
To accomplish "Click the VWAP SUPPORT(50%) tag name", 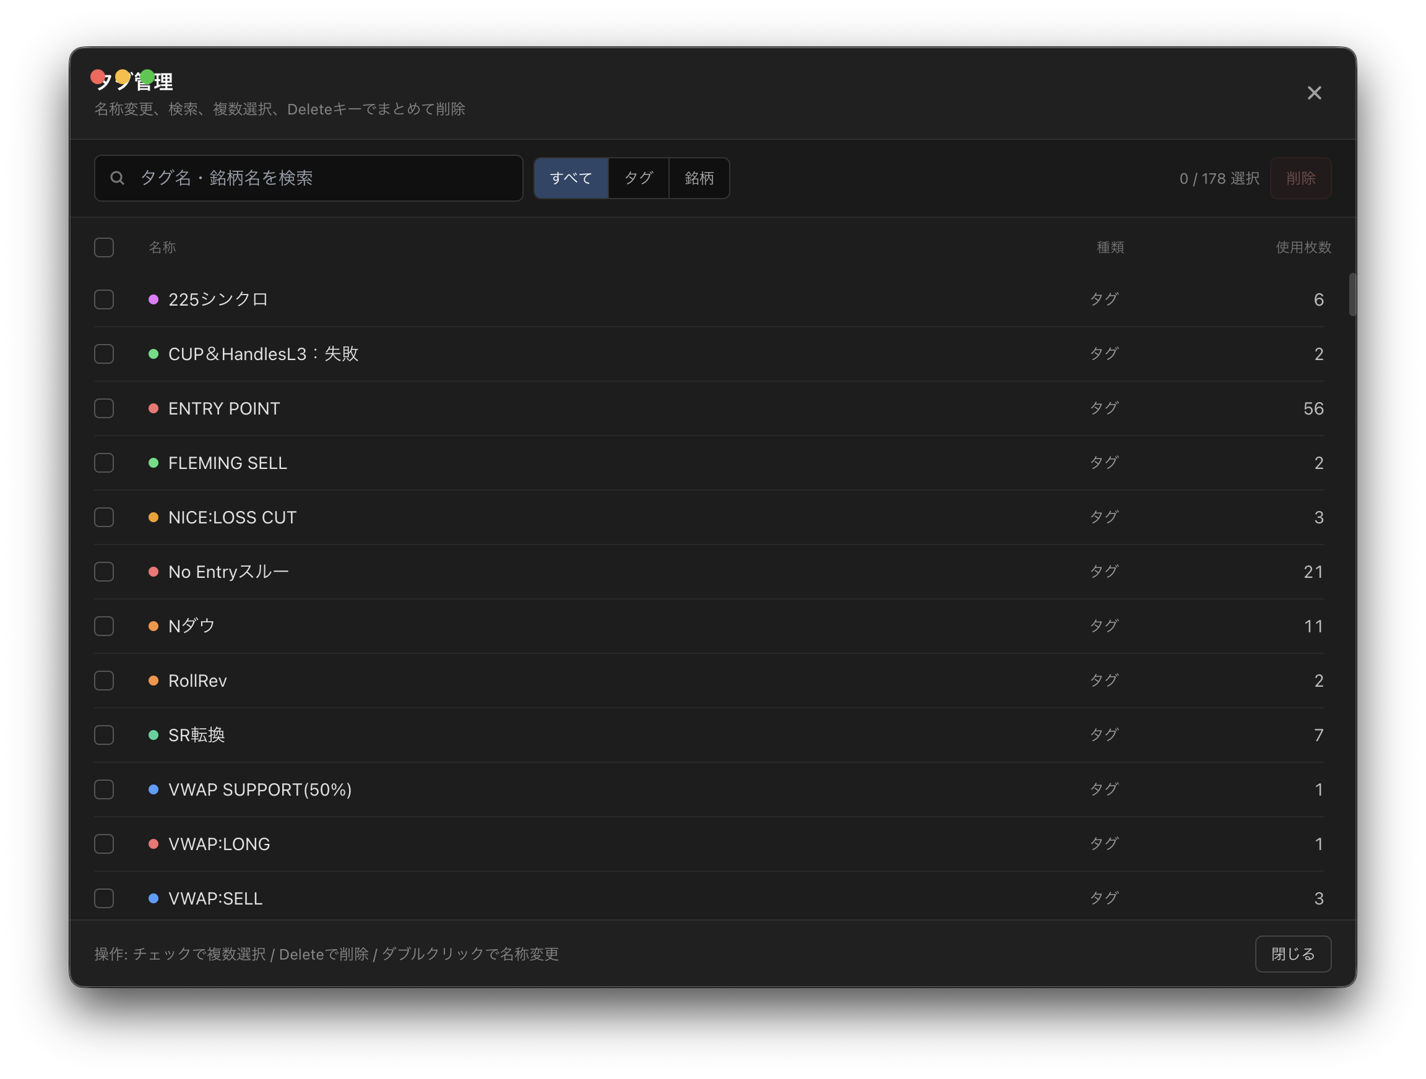I will click(260, 789).
